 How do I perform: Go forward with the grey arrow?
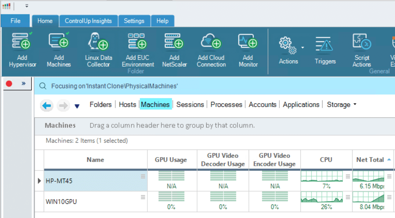pos(63,105)
